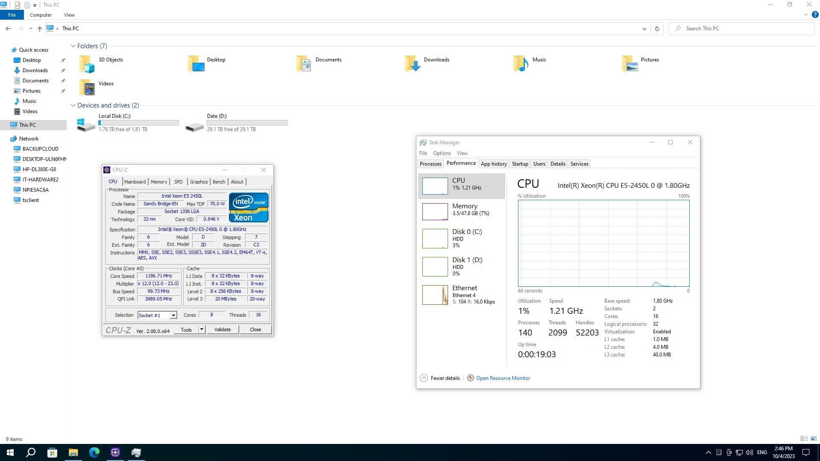Switch to the Memory tab in CPU-Z

pos(159,182)
